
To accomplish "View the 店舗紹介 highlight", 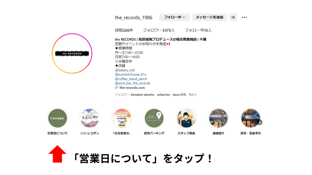I will point(218,118).
